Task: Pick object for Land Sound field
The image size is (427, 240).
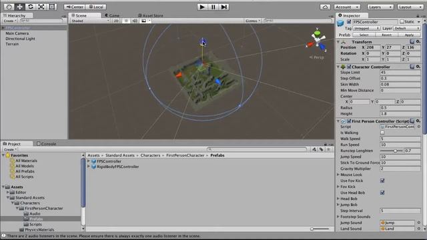Action: (x=419, y=229)
